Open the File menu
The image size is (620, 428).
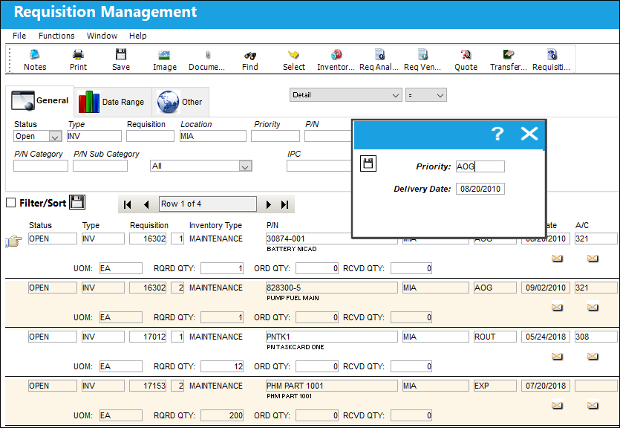tap(19, 36)
